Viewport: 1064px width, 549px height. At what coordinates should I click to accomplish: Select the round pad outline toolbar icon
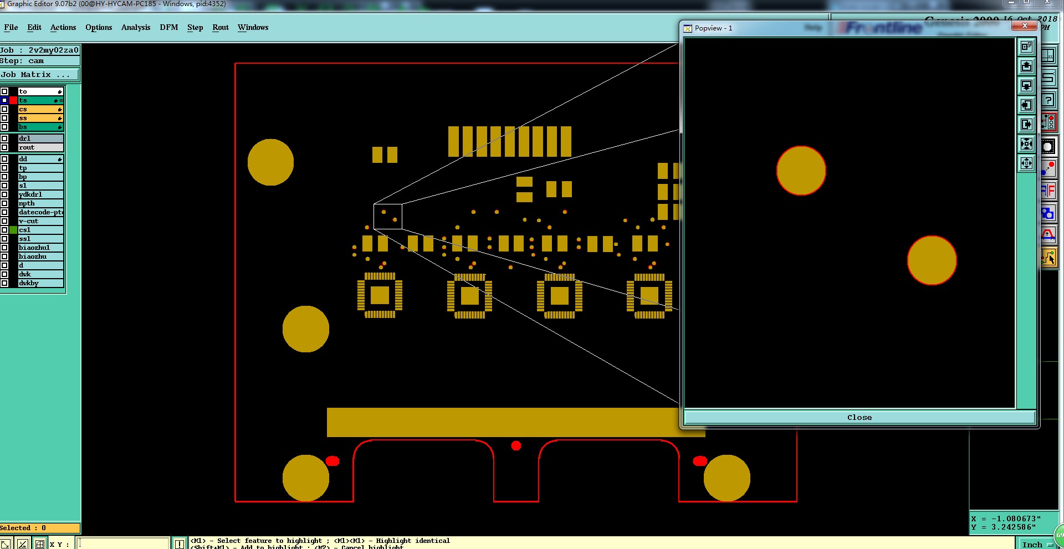(x=1048, y=146)
